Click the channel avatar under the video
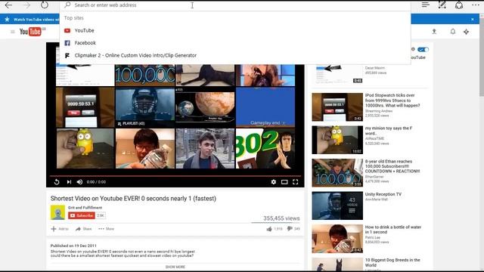Viewport: 484px width, 272px height. coord(57,212)
